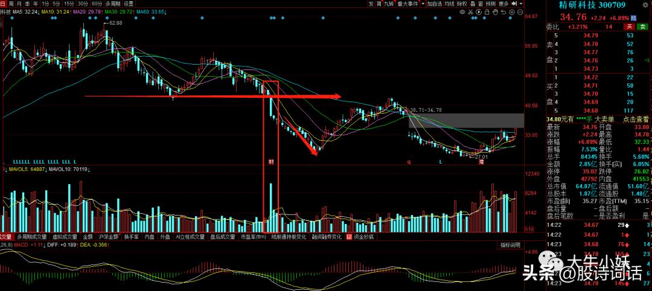Switch to quarterly 季 period
The width and height of the screenshot is (652, 291).
point(27,4)
